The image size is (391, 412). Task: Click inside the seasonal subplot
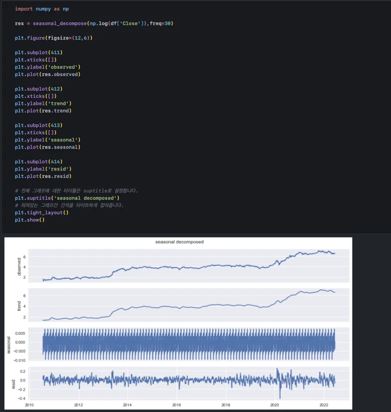coord(188,344)
